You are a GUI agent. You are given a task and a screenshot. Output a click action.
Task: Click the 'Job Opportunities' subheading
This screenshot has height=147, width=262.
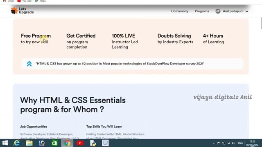pyautogui.click(x=34, y=127)
